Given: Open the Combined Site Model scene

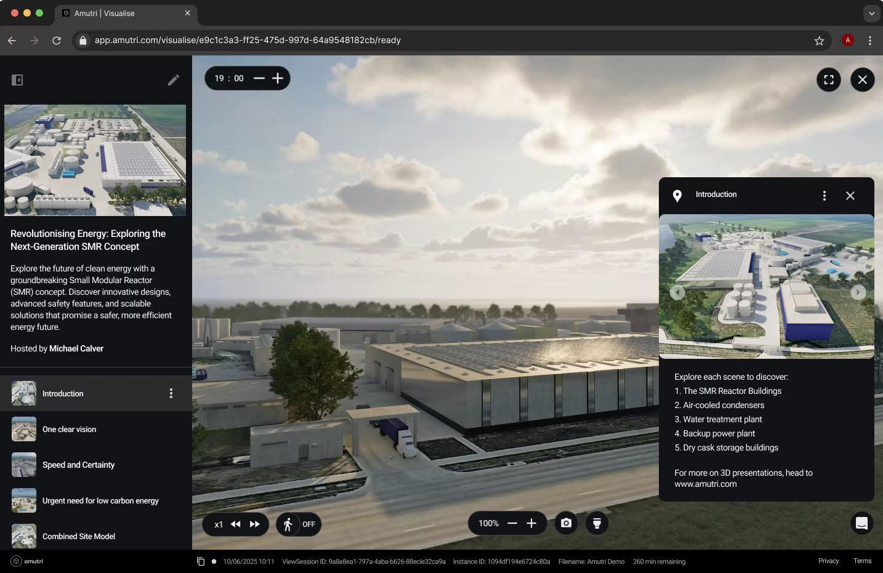Looking at the screenshot, I should (96, 536).
